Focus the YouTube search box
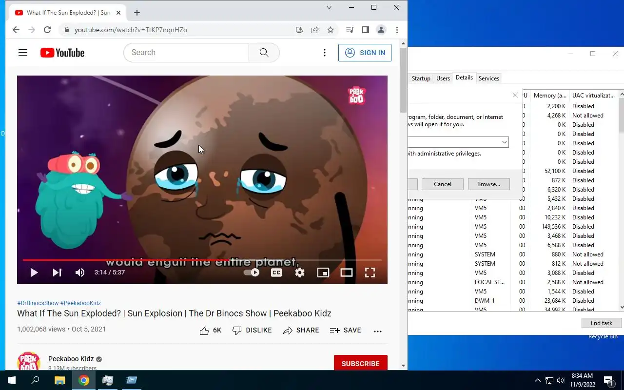The height and width of the screenshot is (390, 624). pyautogui.click(x=186, y=53)
